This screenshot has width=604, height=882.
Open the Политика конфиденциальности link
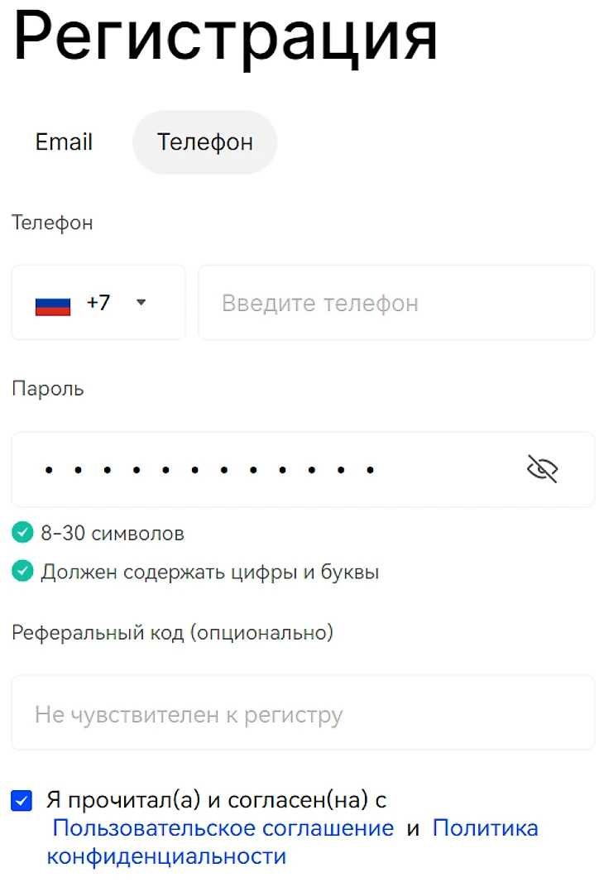pos(485,828)
